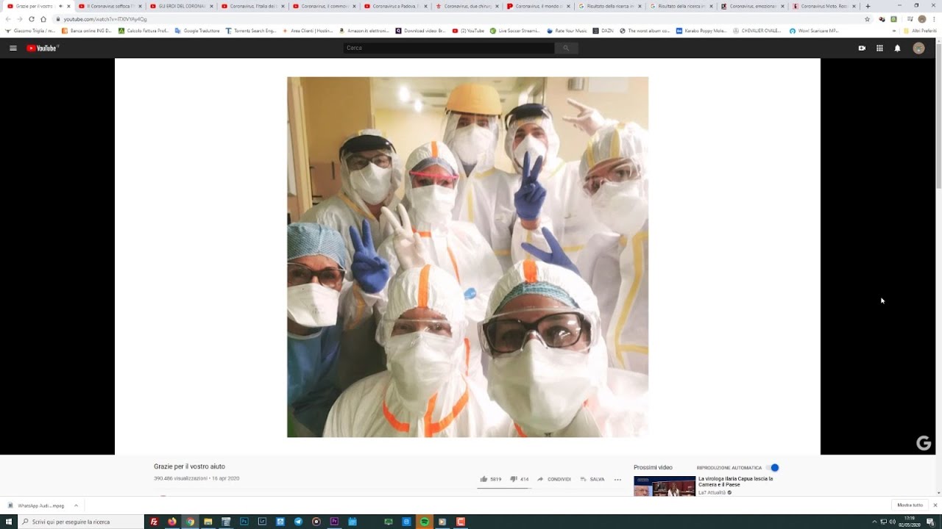Open the Ilaria Capua suggested video thumbnail
942x529 pixels.
point(665,486)
